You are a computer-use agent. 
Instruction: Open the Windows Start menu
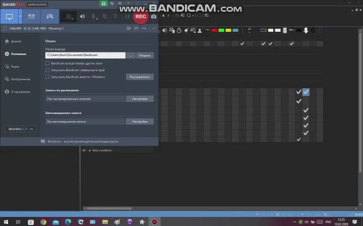pos(6,222)
